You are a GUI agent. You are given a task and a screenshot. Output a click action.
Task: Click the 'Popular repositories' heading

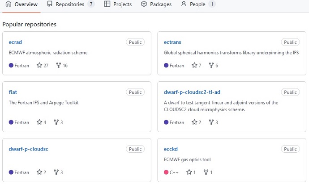click(30, 25)
